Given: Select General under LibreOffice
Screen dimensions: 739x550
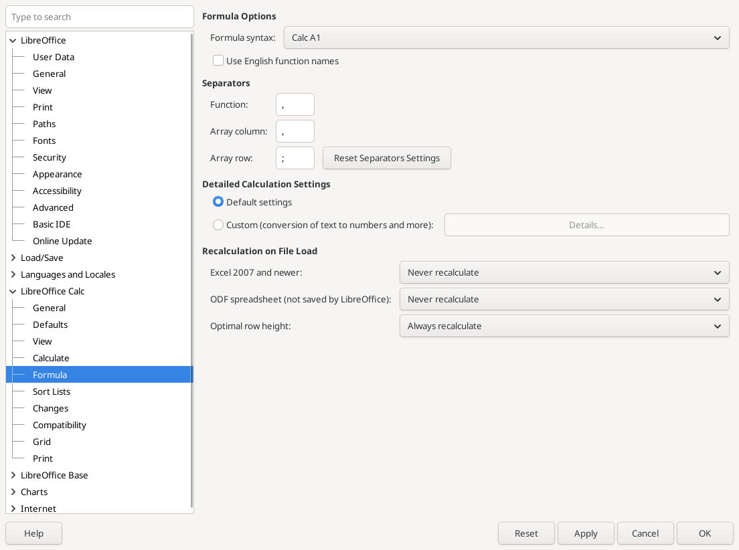Looking at the screenshot, I should click(49, 74).
